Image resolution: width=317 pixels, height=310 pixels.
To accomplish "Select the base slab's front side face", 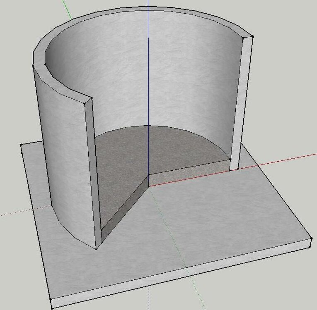I will (182, 274).
